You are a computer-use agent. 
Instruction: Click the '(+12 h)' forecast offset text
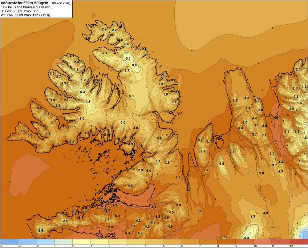coord(45,15)
